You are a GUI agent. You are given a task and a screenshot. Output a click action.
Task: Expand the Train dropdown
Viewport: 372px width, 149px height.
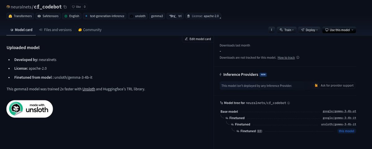point(287,30)
